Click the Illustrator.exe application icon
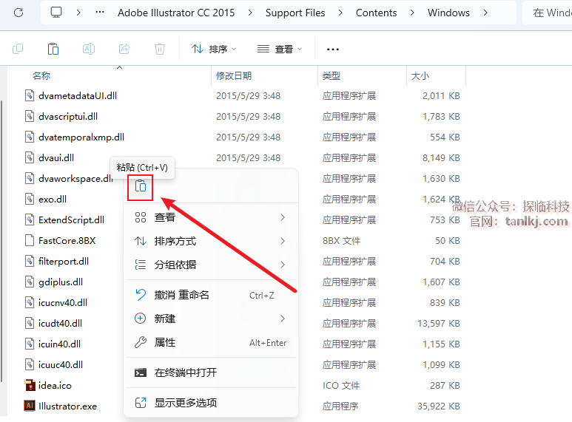The image size is (572, 422). [x=30, y=406]
